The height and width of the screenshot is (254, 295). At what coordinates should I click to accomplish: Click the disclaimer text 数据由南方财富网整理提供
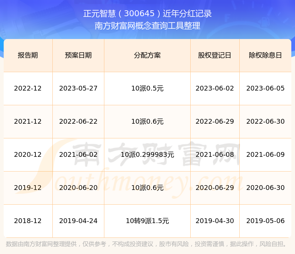41,244
